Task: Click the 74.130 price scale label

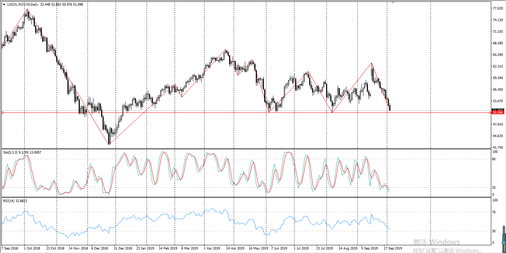Action: click(498, 20)
